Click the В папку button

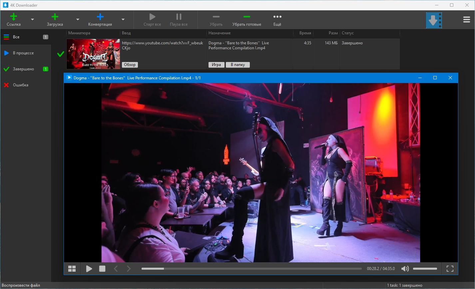[x=237, y=65]
